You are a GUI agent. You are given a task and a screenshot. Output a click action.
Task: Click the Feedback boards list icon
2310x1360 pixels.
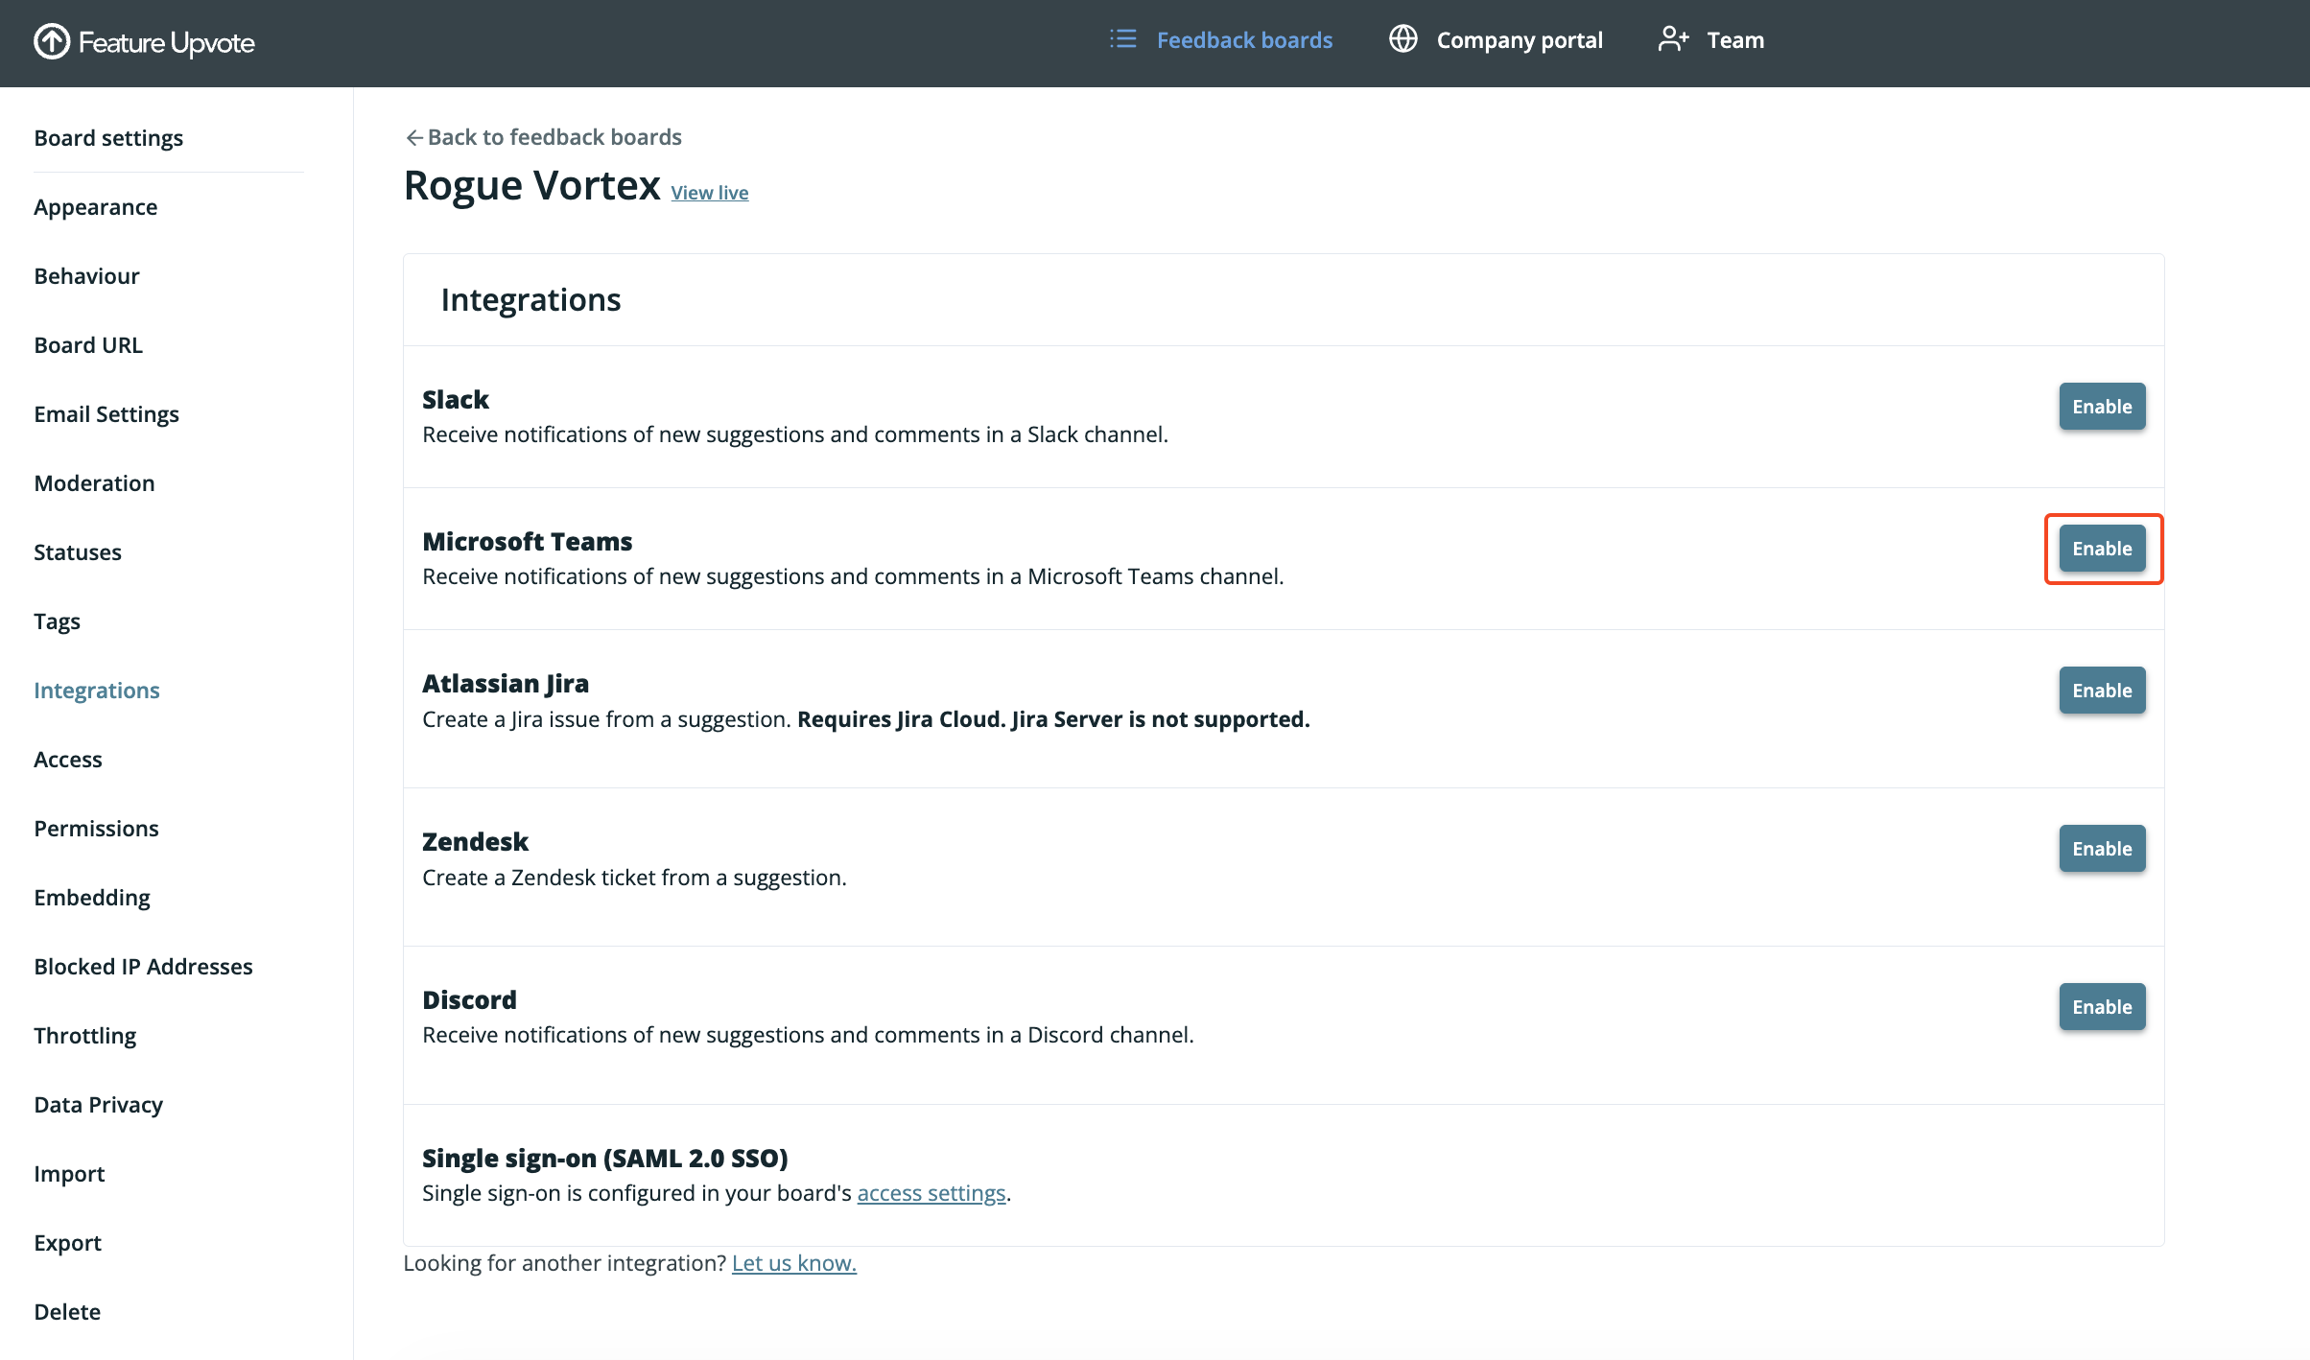pos(1122,39)
